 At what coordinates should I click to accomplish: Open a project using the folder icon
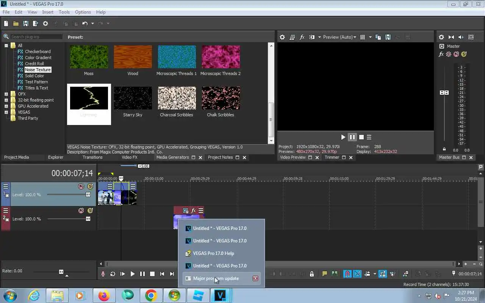pos(16,23)
